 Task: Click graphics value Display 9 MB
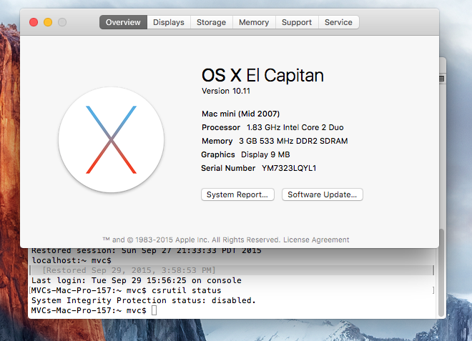tap(265, 154)
